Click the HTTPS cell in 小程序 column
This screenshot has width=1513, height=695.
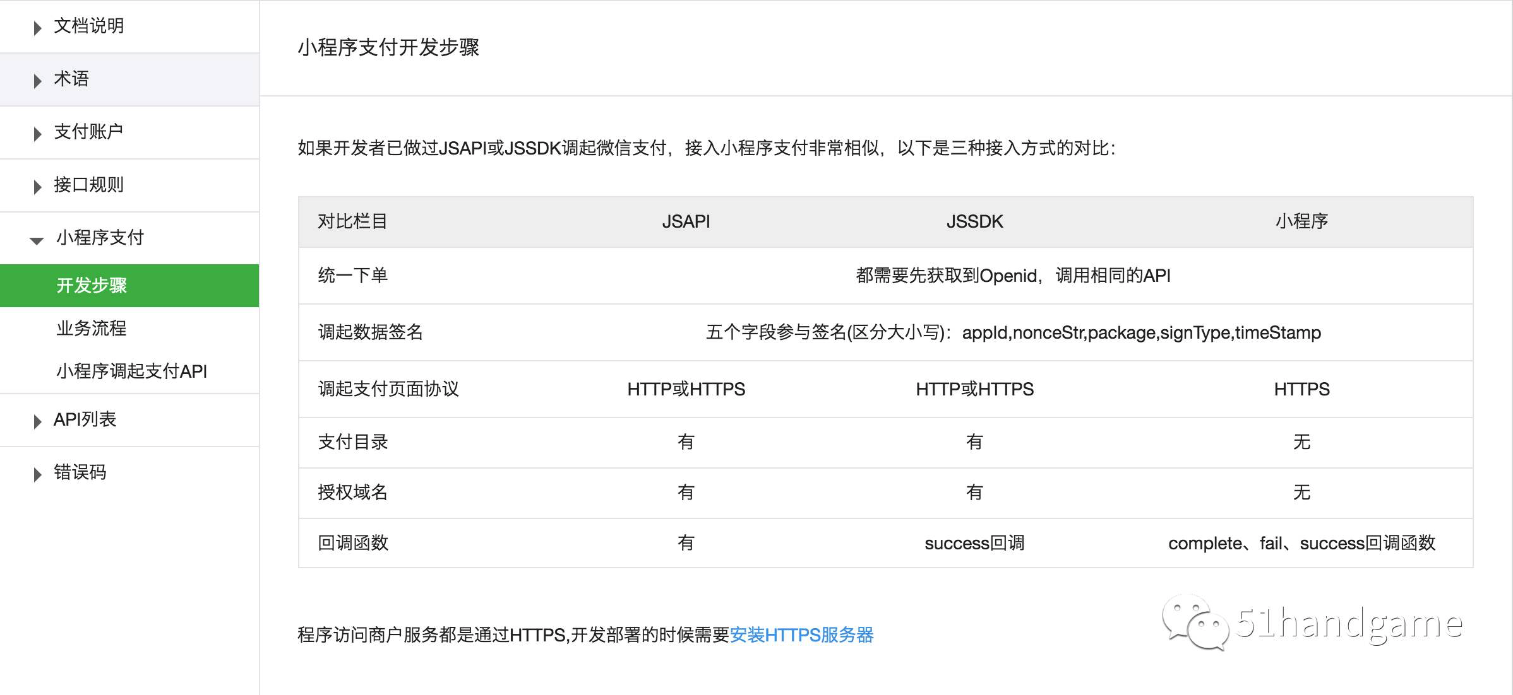(x=1301, y=389)
